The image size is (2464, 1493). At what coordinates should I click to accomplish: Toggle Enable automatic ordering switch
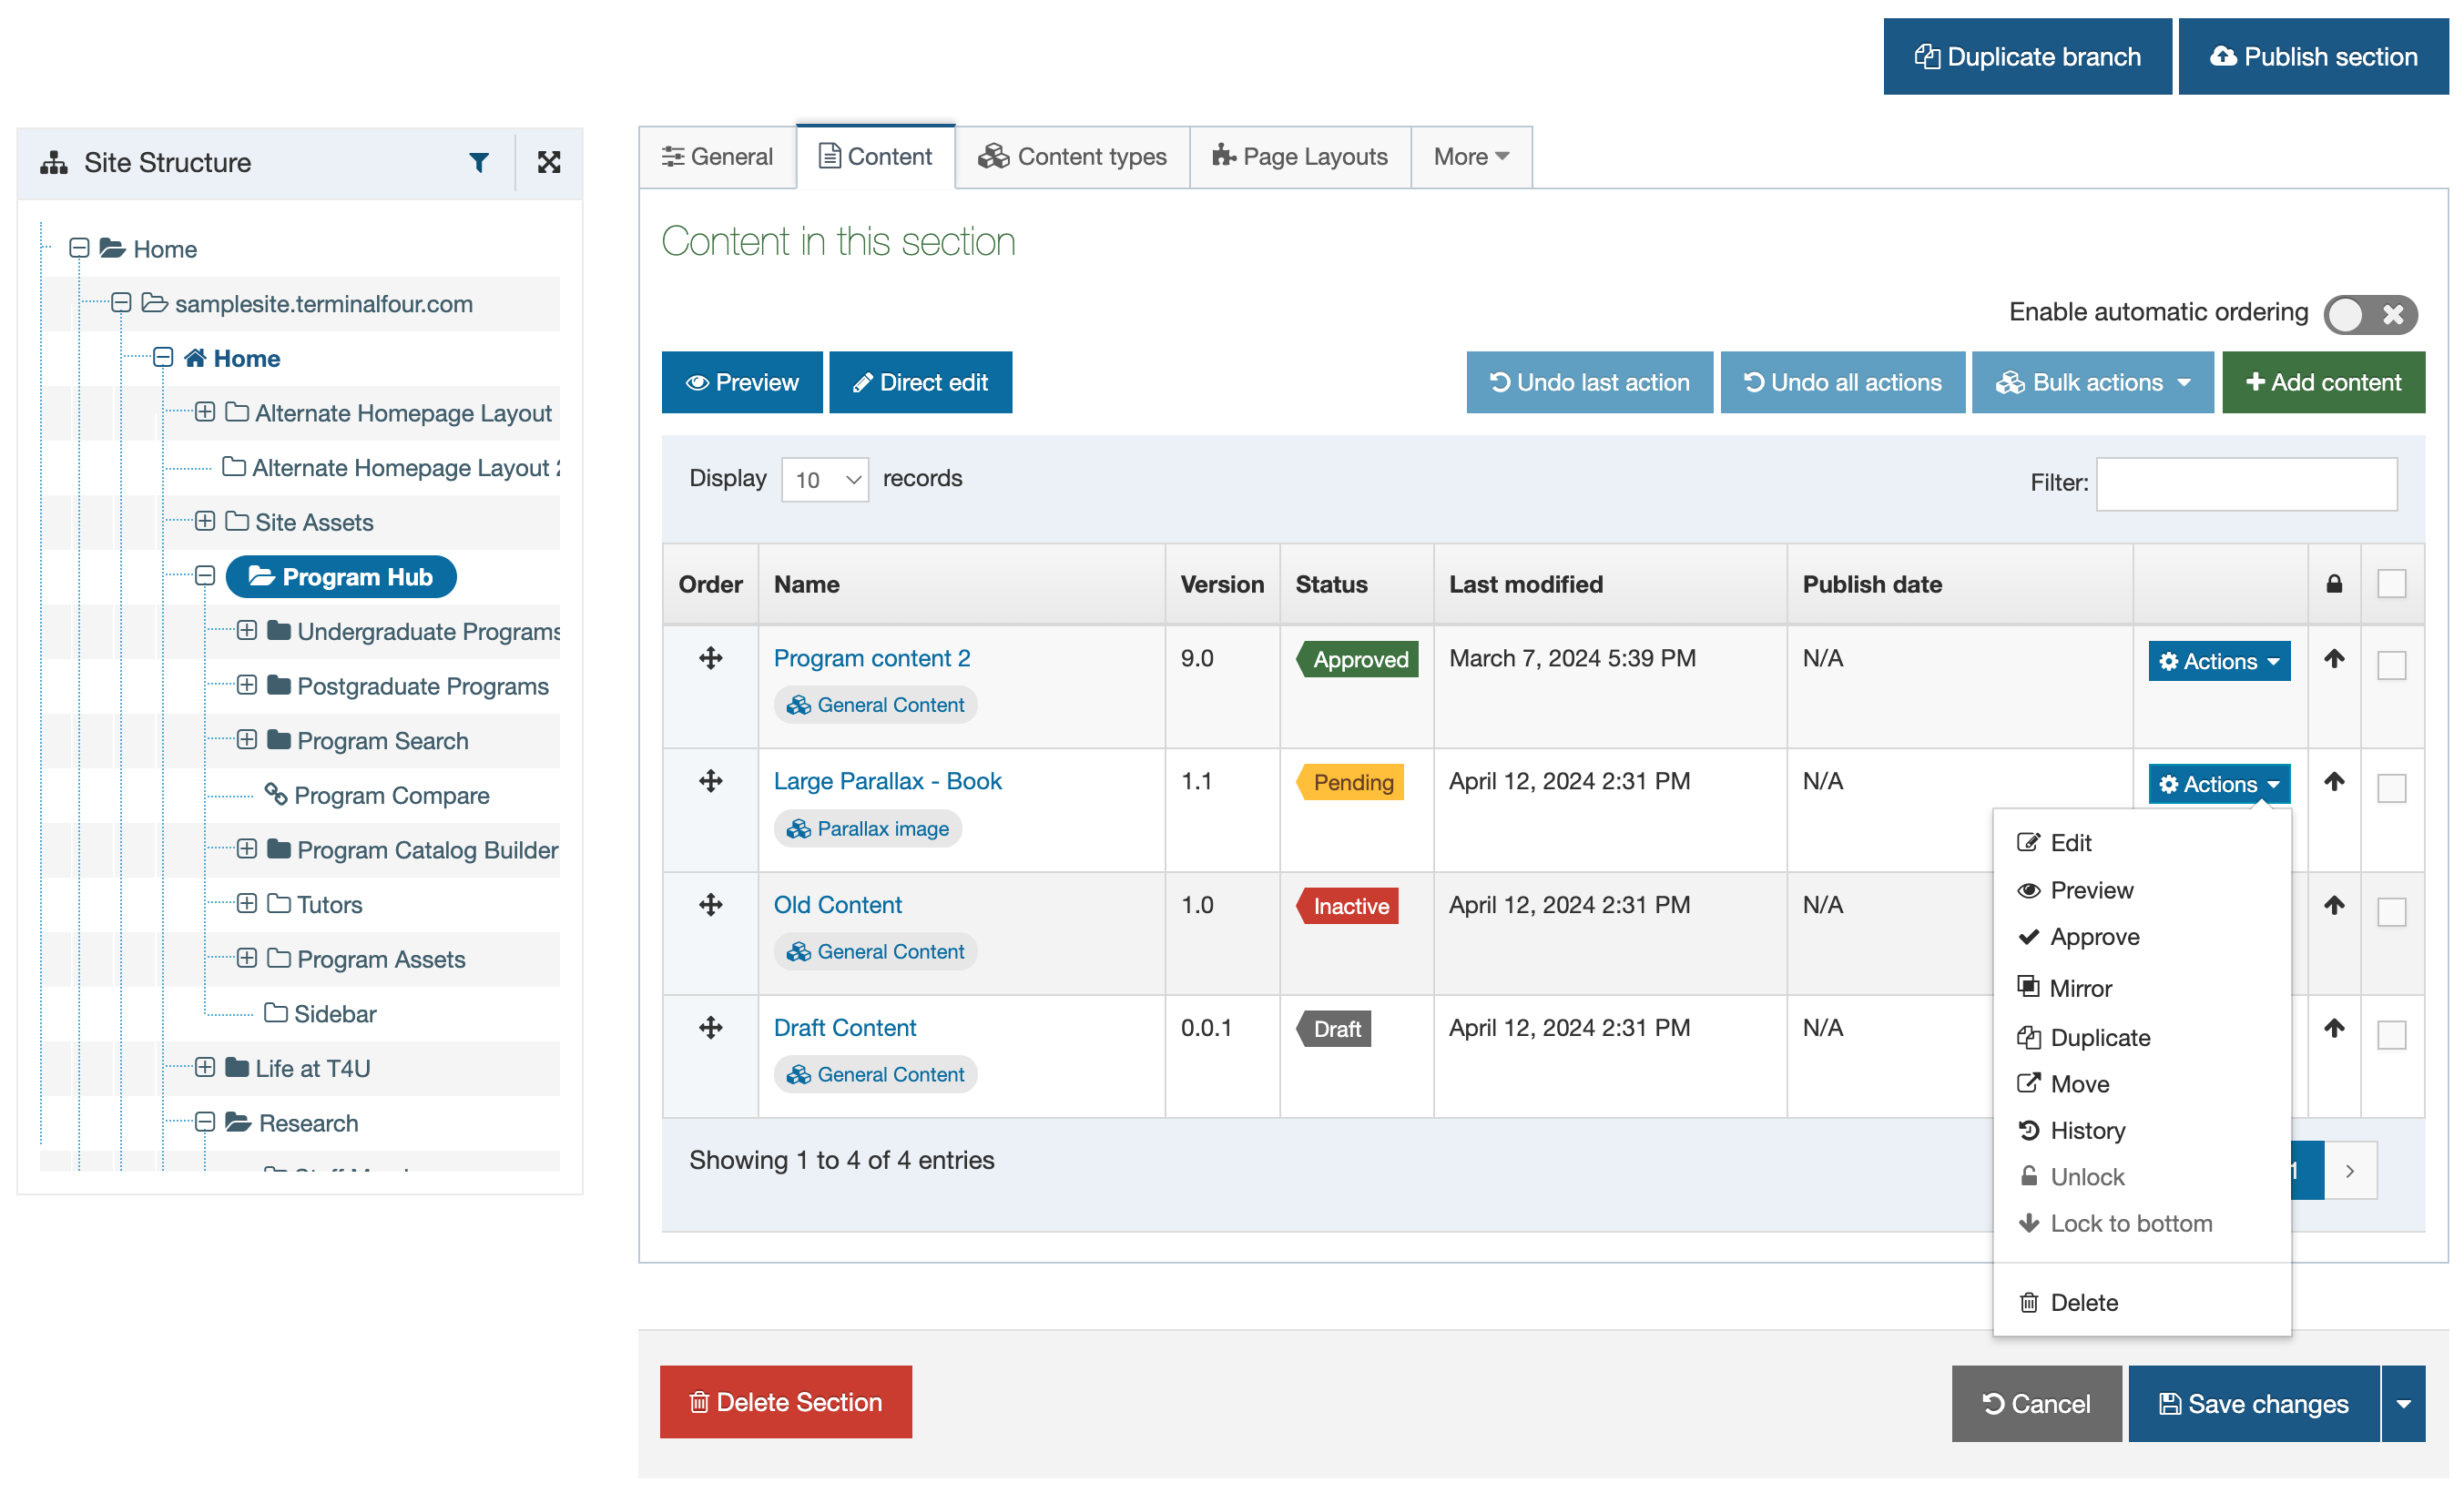pos(2371,314)
